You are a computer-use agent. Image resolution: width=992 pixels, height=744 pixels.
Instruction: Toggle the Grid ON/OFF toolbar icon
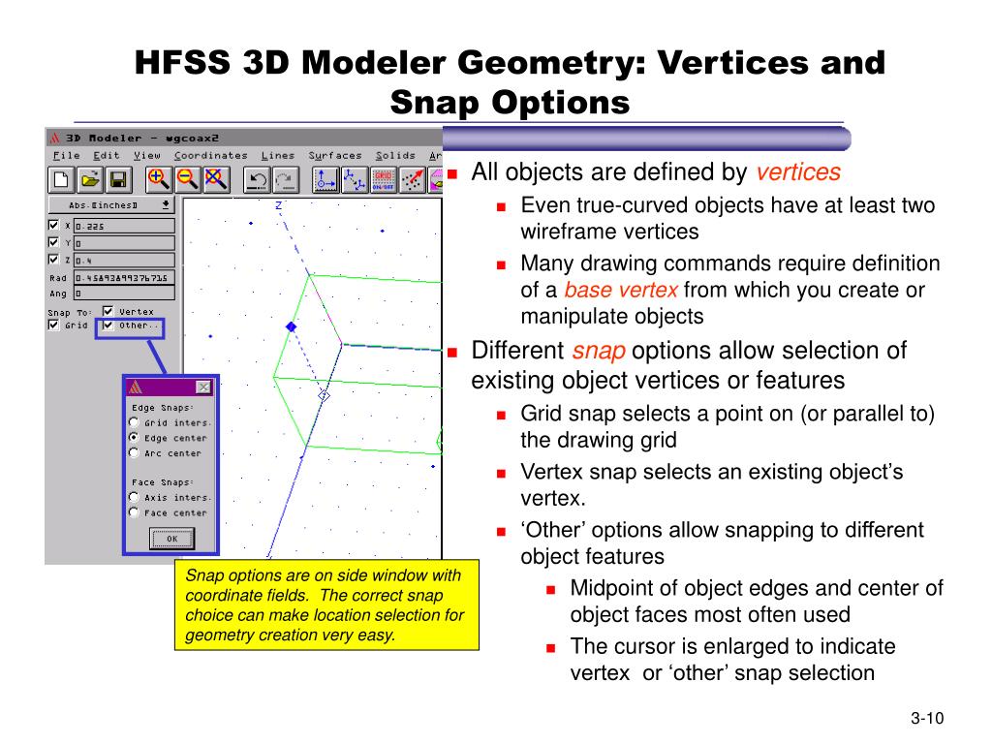click(384, 180)
